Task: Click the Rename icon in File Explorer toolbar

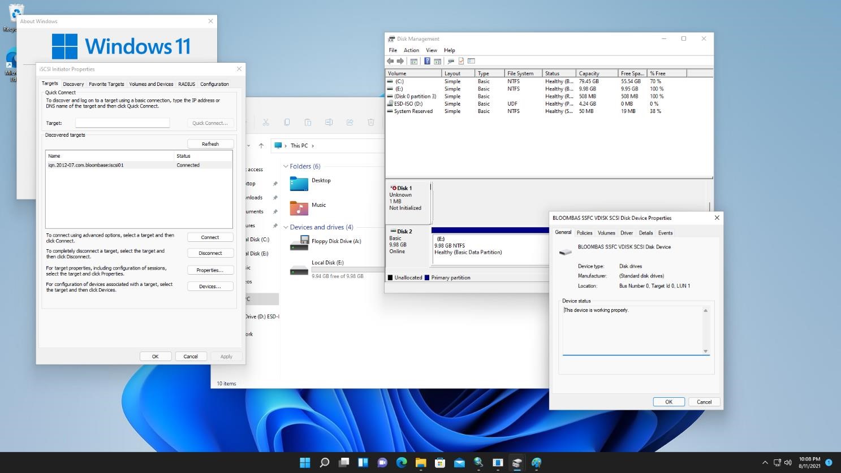Action: 329,122
